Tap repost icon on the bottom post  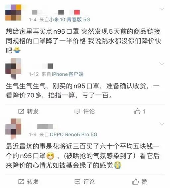21,182
